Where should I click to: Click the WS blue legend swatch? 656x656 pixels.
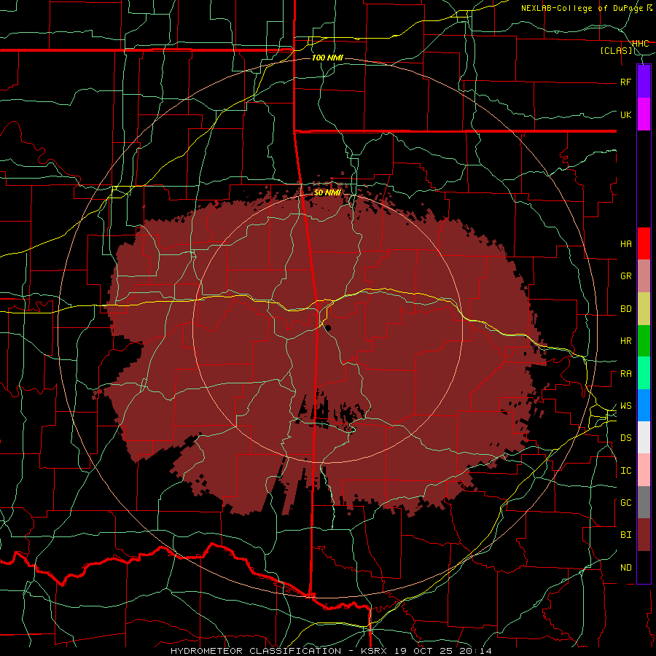click(644, 405)
